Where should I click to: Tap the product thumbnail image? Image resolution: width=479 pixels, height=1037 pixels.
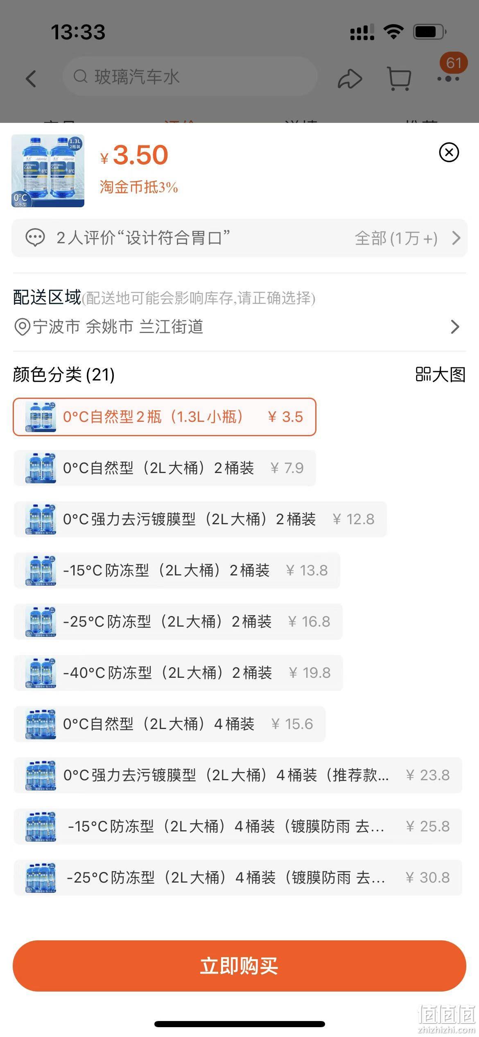(x=48, y=171)
